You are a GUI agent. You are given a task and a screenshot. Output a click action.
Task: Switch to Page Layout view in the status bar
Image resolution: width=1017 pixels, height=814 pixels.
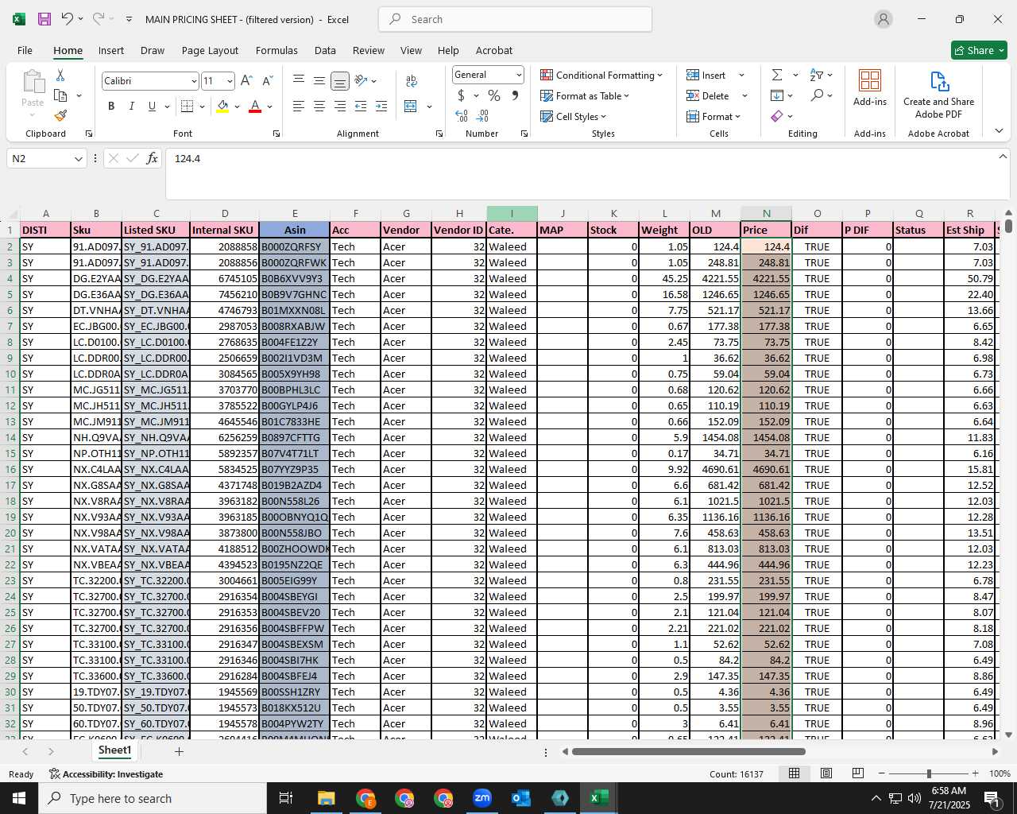click(x=826, y=773)
